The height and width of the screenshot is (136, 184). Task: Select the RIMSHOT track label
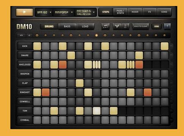(x=25, y=92)
